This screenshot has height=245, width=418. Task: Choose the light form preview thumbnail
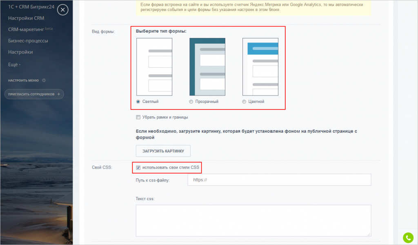pos(154,67)
